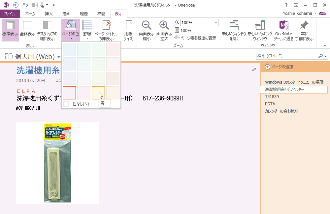Click the filter product image
Image resolution: width=330 pixels, height=214 pixels.
tap(57, 163)
